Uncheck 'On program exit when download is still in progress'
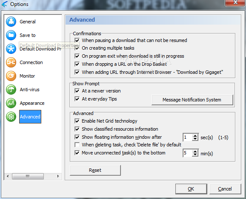 pos(77,56)
